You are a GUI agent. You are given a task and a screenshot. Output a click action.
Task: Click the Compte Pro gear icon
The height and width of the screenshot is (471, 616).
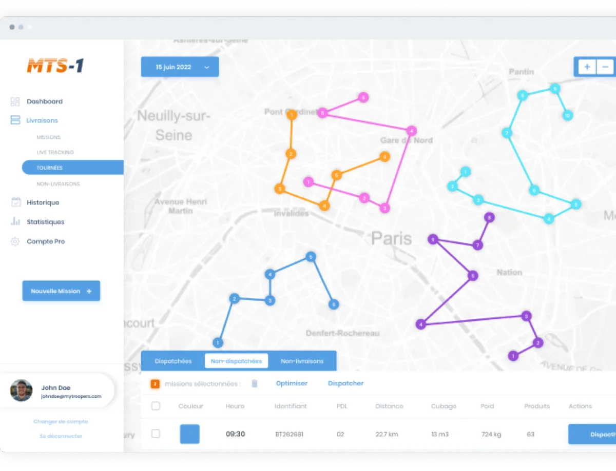[15, 241]
